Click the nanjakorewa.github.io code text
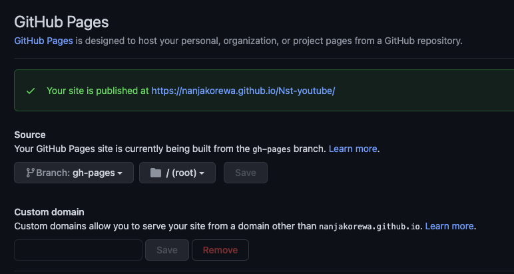Screen dimensions: 514x274 click(x=369, y=227)
